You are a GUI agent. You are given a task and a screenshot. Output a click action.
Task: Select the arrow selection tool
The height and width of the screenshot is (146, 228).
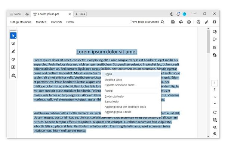(x=13, y=36)
